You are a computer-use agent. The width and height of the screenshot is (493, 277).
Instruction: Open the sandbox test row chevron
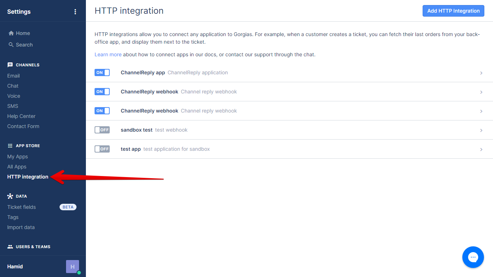[x=481, y=130]
